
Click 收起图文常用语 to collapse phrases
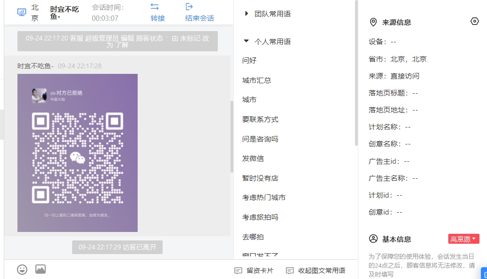(315, 271)
